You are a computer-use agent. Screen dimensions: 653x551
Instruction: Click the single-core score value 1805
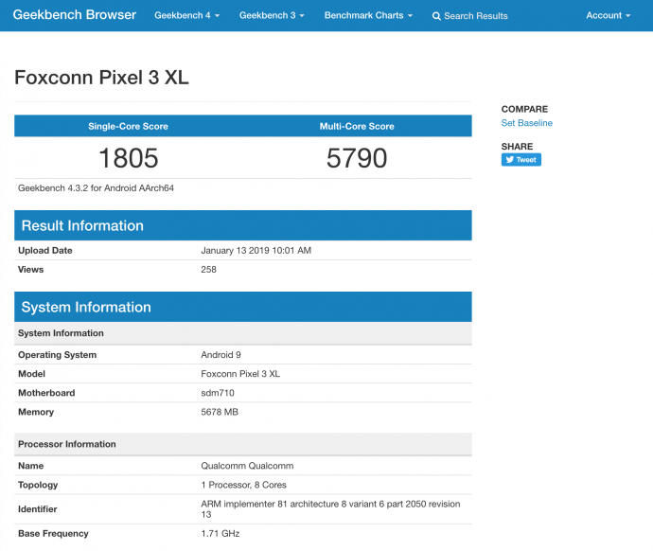129,158
